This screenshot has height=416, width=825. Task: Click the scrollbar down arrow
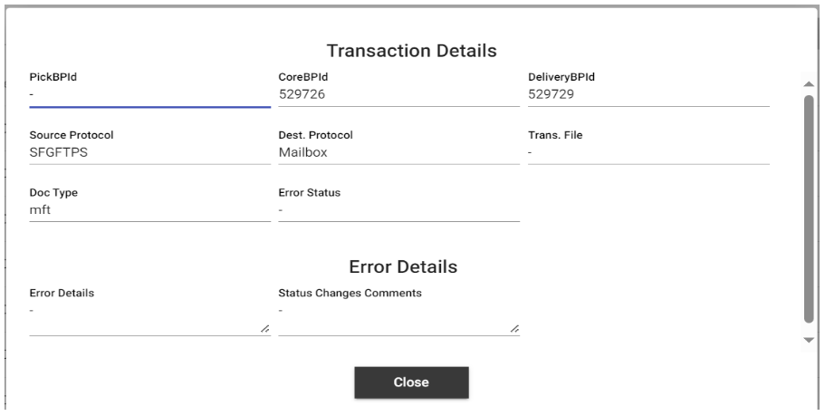(x=809, y=340)
